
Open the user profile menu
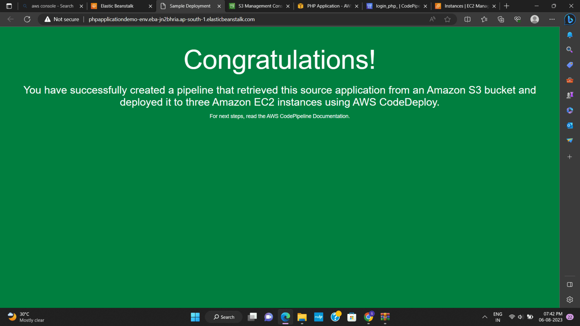[535, 19]
